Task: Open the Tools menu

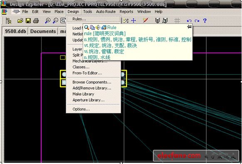Action: coord(87,12)
